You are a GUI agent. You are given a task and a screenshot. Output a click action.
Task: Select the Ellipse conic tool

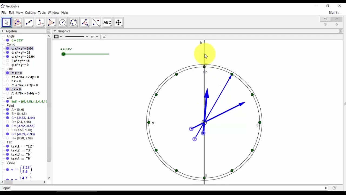(x=74, y=22)
